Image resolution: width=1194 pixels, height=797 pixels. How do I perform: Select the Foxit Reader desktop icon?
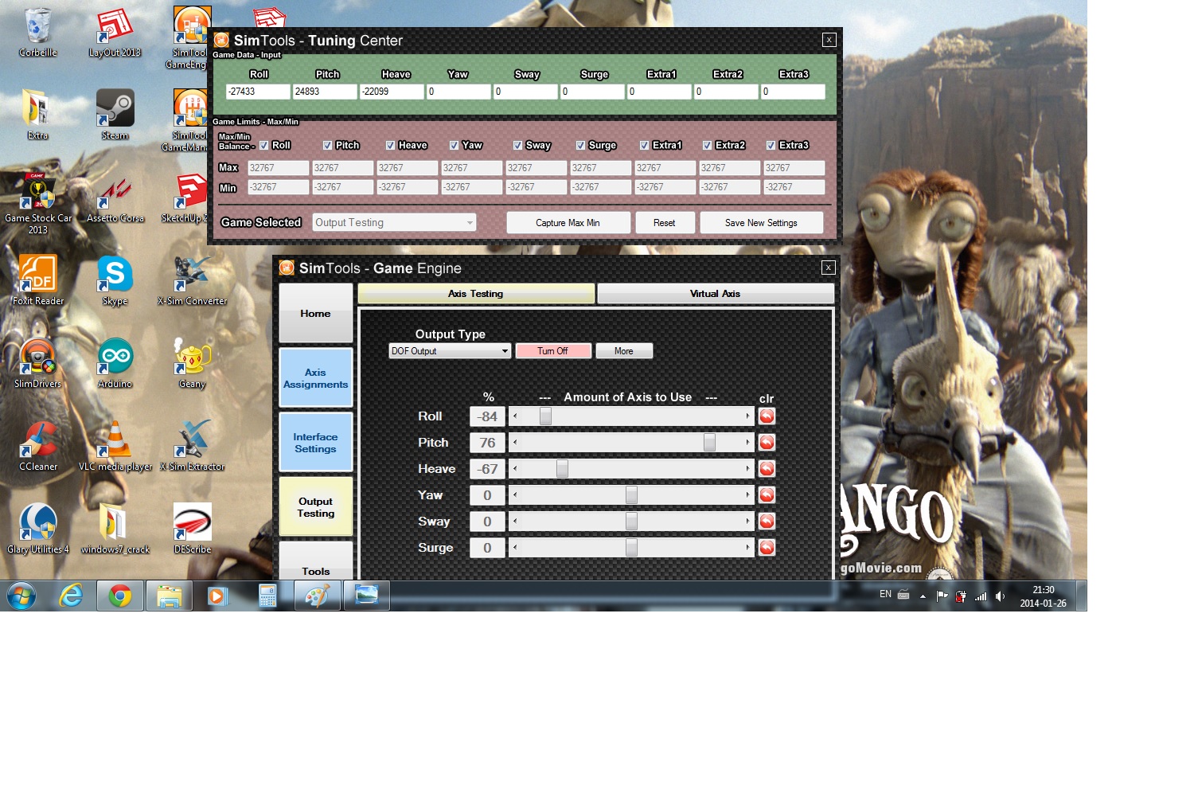(37, 280)
